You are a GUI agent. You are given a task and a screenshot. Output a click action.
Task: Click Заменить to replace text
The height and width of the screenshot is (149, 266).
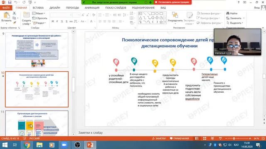(x=235, y=18)
